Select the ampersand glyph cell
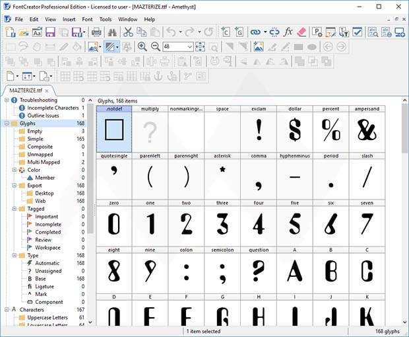409x337 pixels. pyautogui.click(x=367, y=129)
